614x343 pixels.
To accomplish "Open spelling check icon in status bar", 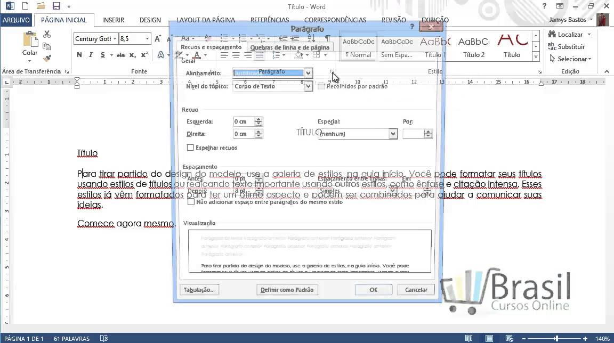I will tap(104, 338).
